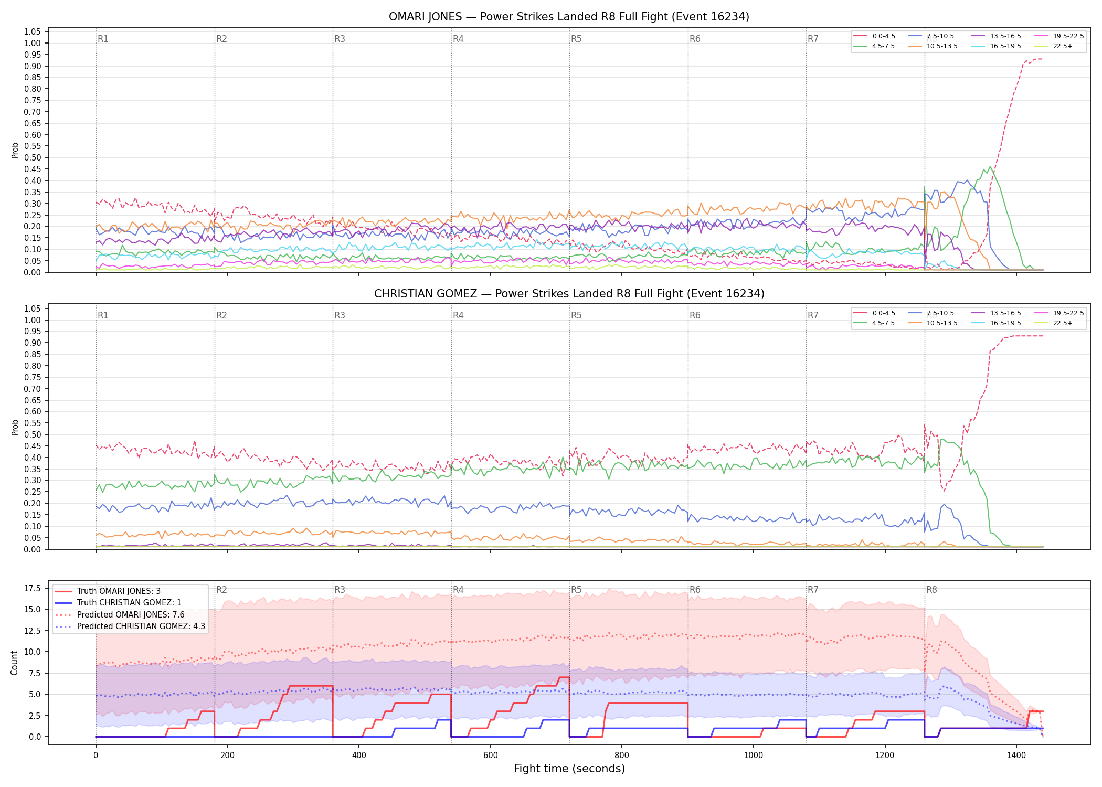Viewport: 1102px width, 787px height.
Task: Click the R3 round label in Omari Jones chart
Action: (x=340, y=39)
